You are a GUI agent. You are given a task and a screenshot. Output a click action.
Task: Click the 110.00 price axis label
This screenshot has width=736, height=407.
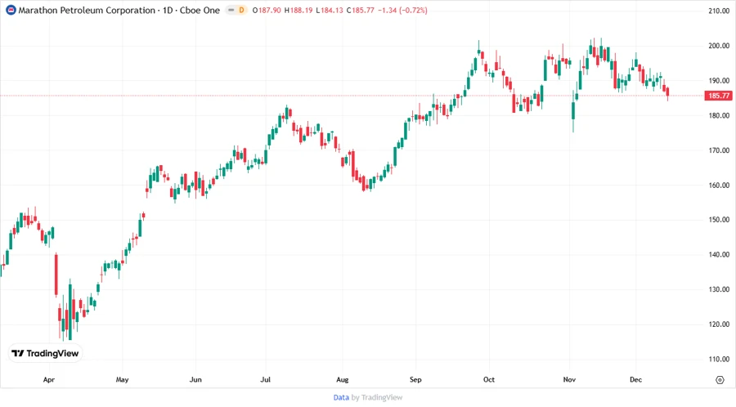(x=719, y=359)
